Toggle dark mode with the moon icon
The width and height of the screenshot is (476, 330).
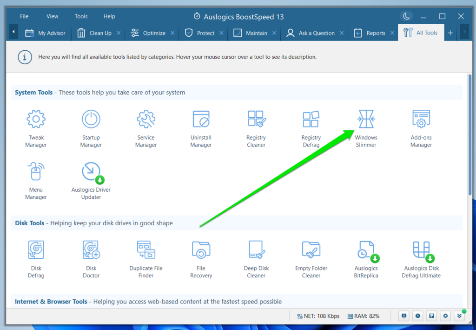tap(406, 16)
